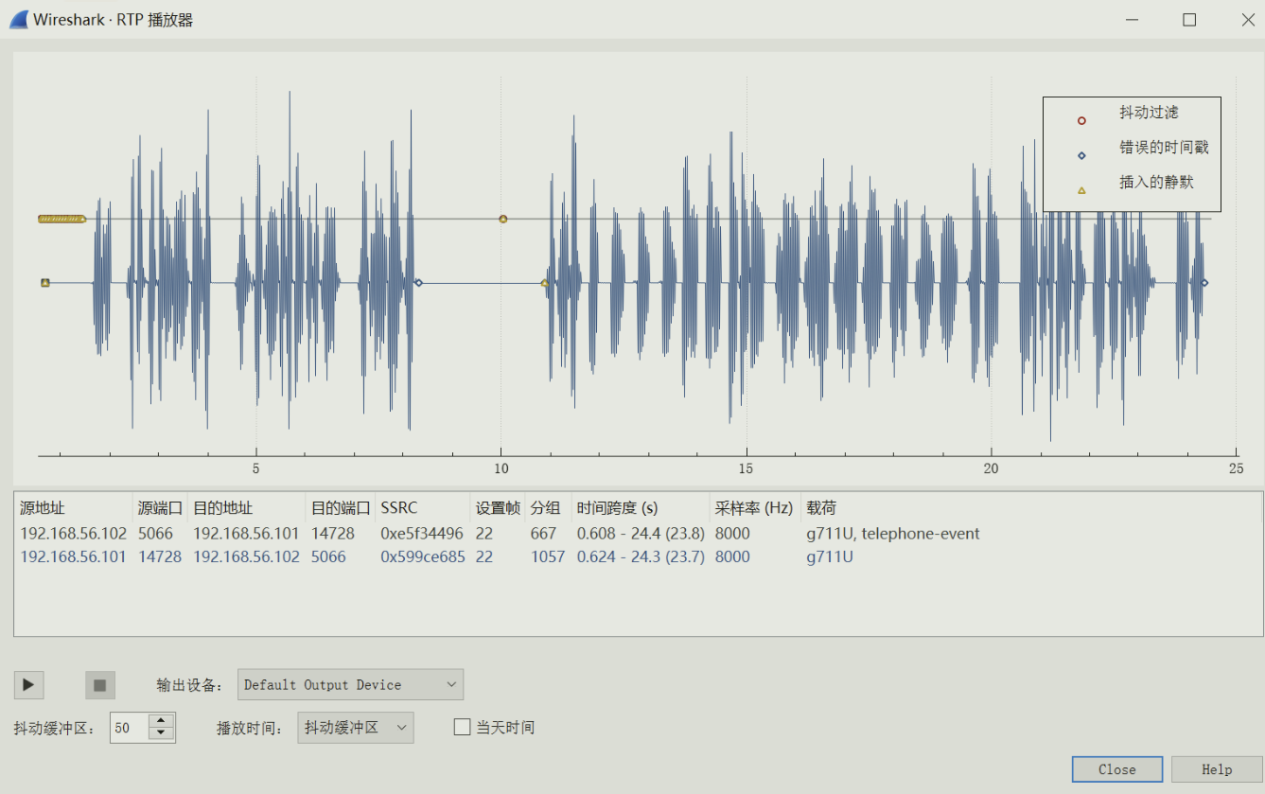Click the axis label 15 on the timeline
Screen dimensions: 1265x794
pyautogui.click(x=746, y=468)
